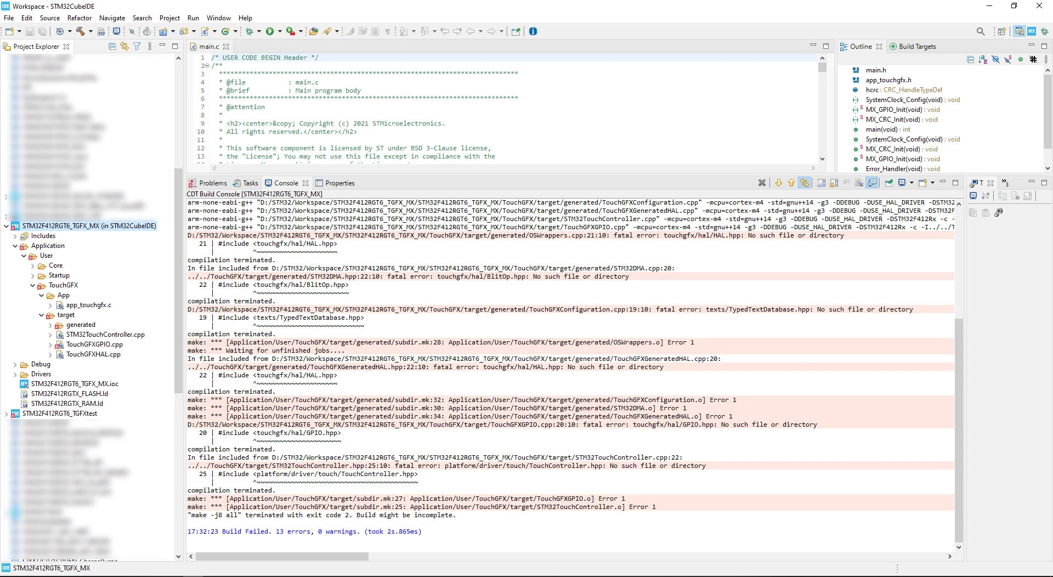Screen dimensions: 1053x577
Task: Switch to the Device Configuration MX perspective
Action: pos(1032,31)
